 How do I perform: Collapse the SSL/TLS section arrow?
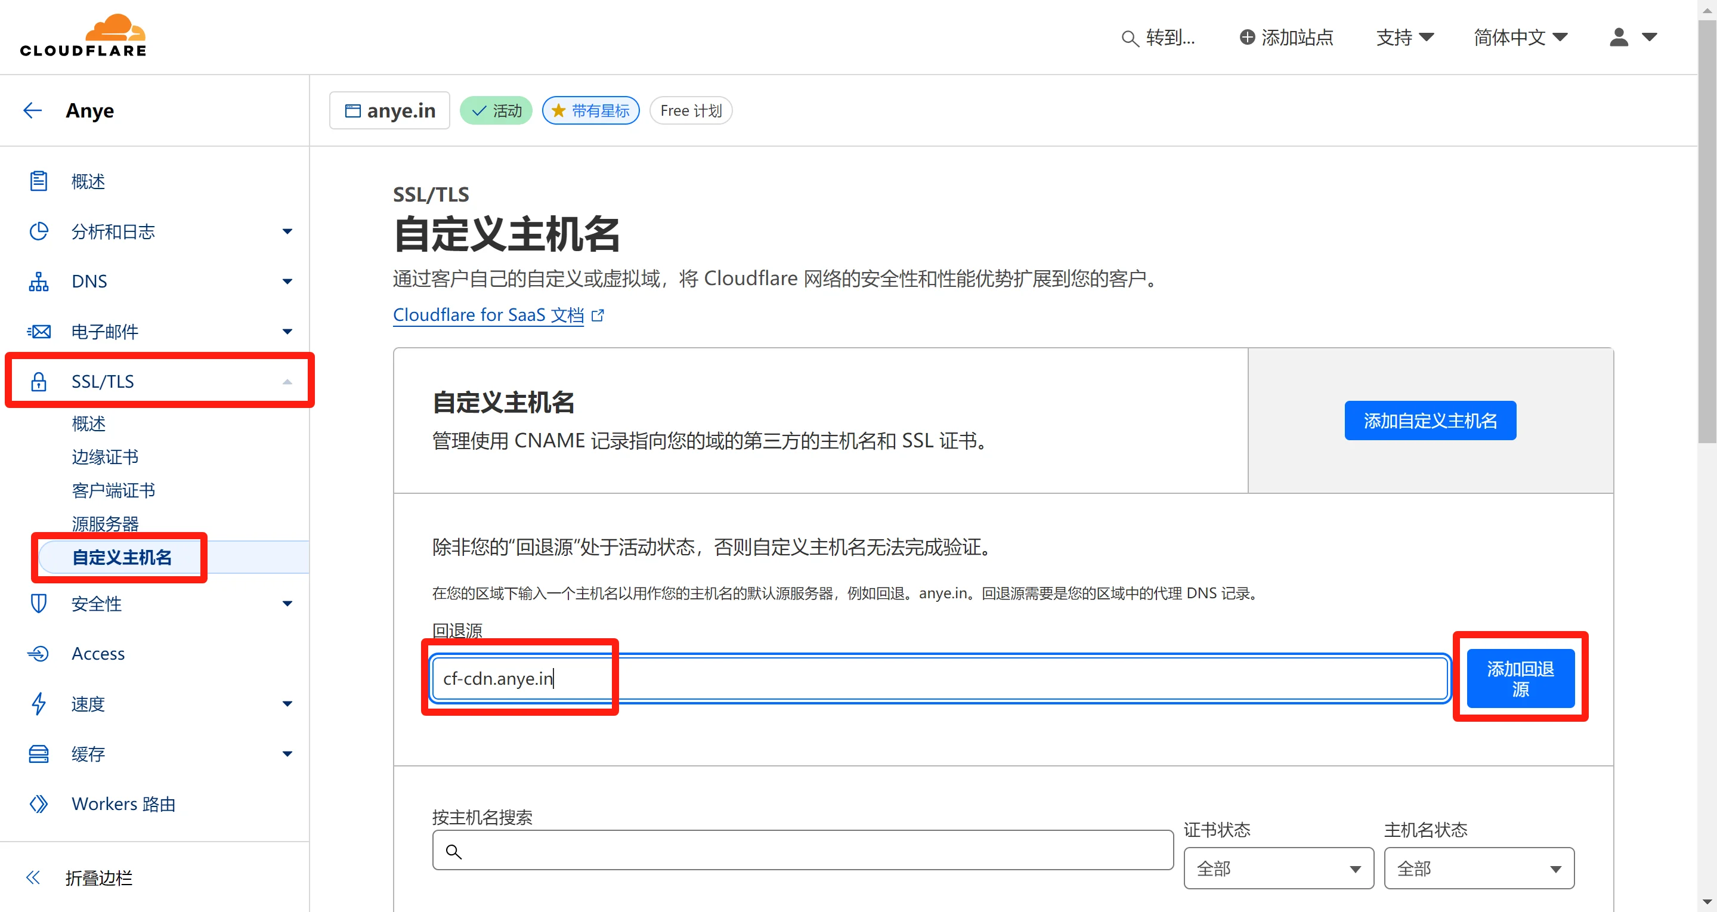pyautogui.click(x=287, y=381)
